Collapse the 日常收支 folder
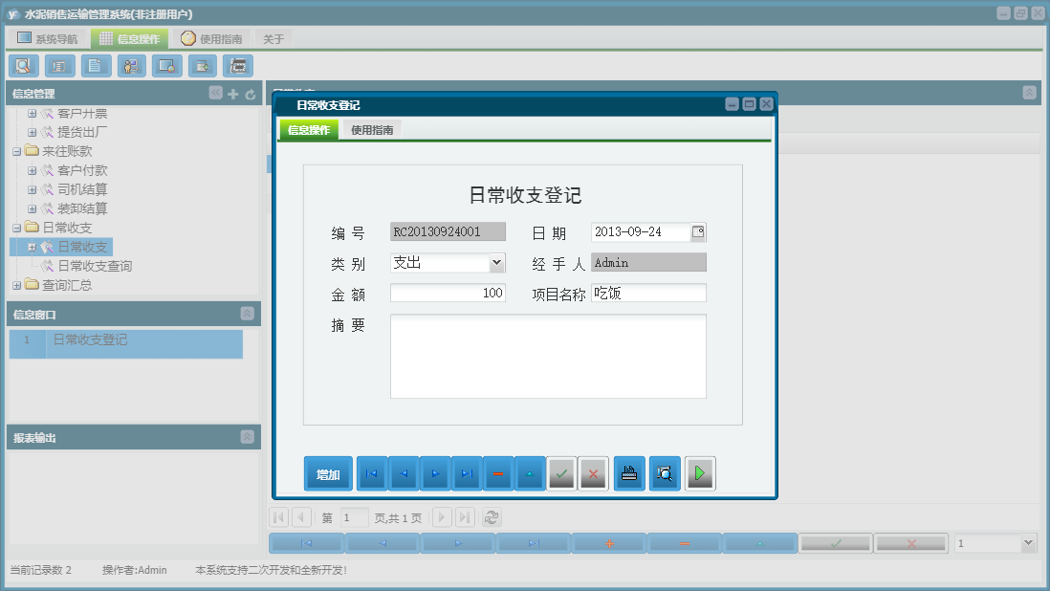 click(x=17, y=228)
